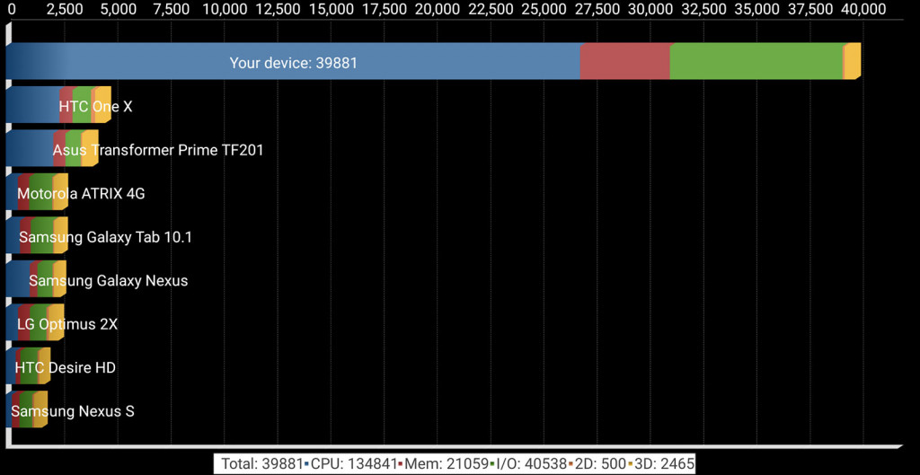Click the 15,000 axis label
Screen dimensions: 920x475
click(x=331, y=10)
